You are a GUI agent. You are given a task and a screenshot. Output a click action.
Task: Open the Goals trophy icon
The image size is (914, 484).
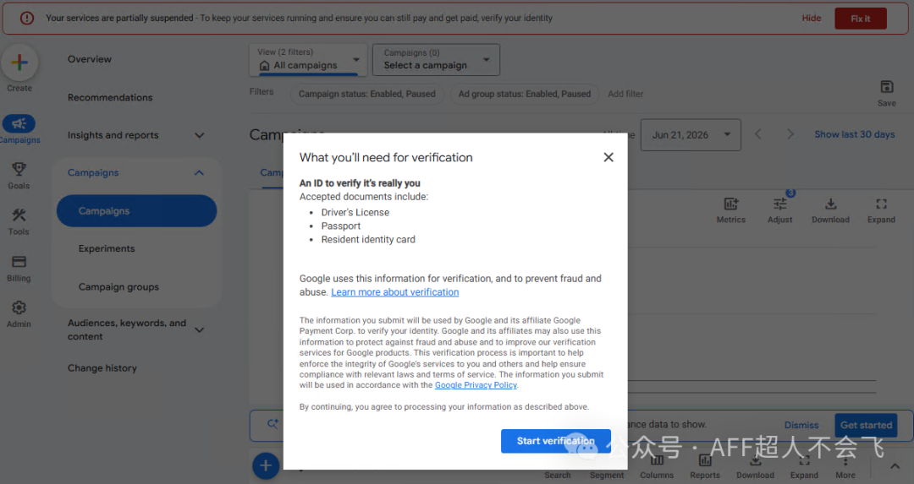click(19, 169)
